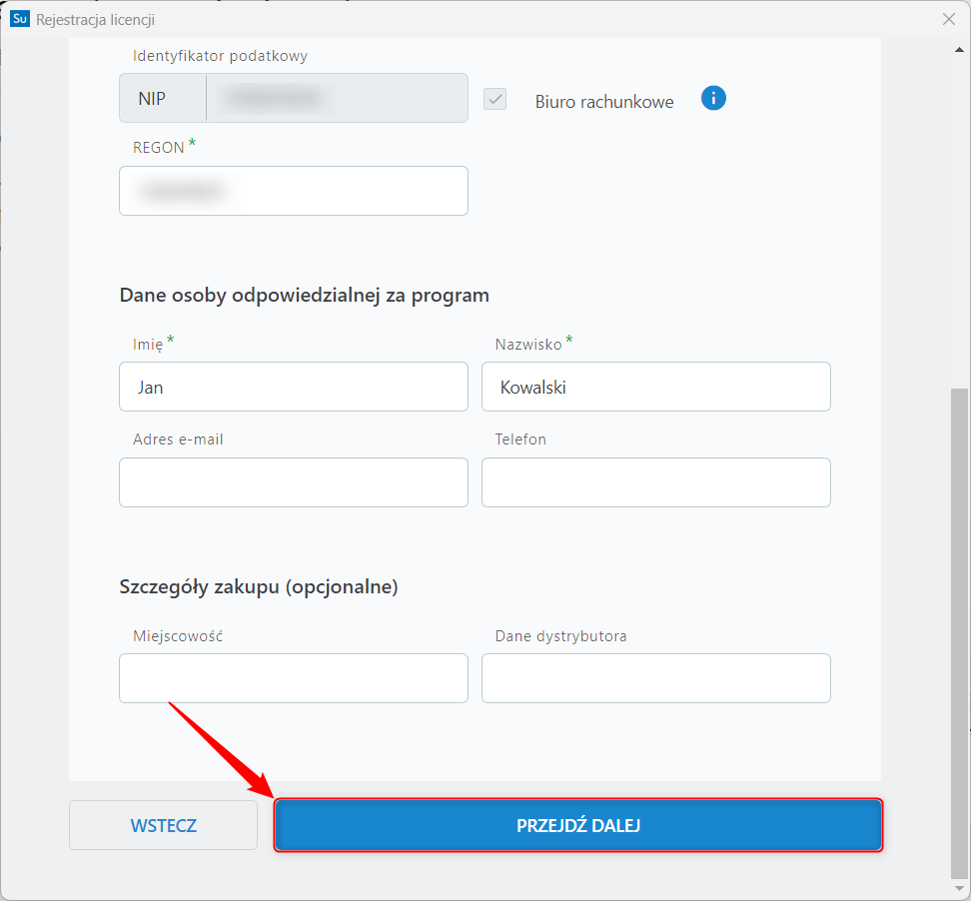The width and height of the screenshot is (971, 901).
Task: Go back with the WSTECZ button
Action: tap(163, 826)
